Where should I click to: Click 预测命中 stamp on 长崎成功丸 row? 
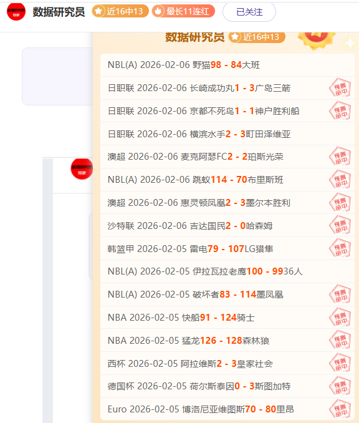click(340, 88)
